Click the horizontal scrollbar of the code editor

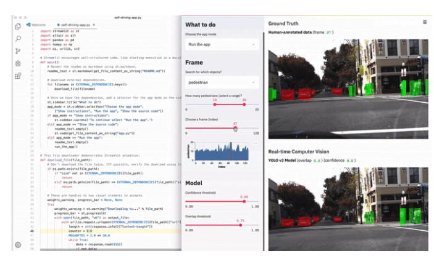coord(111,250)
